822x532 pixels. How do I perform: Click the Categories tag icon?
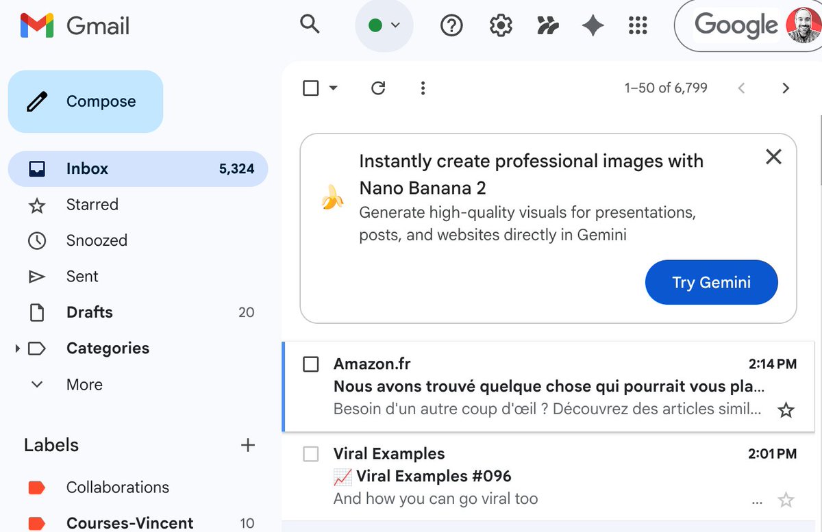click(x=37, y=349)
